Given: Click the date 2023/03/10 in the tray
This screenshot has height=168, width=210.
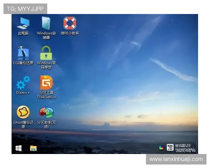Looking at the screenshot, I should click(x=186, y=150).
